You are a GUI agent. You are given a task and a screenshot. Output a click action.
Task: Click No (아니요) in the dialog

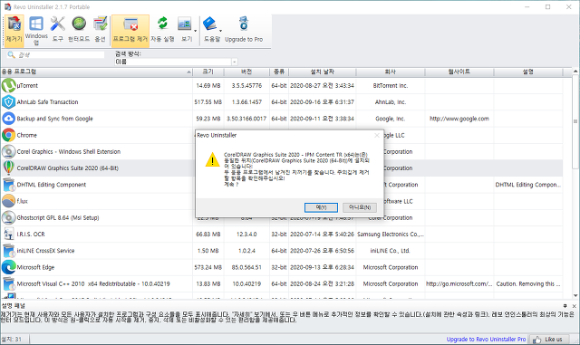pyautogui.click(x=360, y=207)
